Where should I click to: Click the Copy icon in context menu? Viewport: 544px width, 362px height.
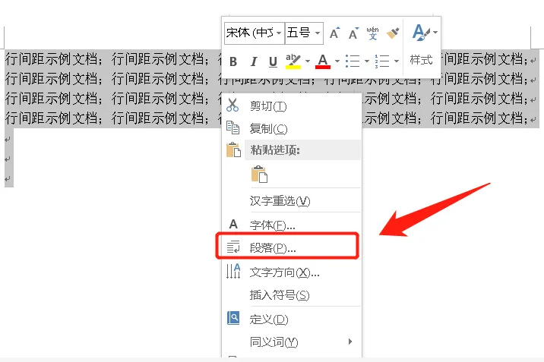point(233,129)
